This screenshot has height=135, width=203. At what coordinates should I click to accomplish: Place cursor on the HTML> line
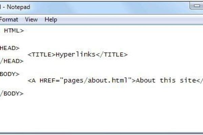14,31
